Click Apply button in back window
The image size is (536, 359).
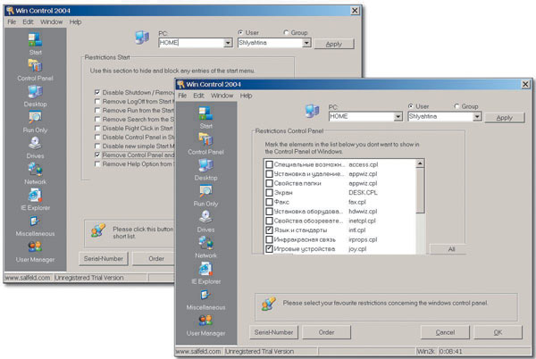[334, 44]
